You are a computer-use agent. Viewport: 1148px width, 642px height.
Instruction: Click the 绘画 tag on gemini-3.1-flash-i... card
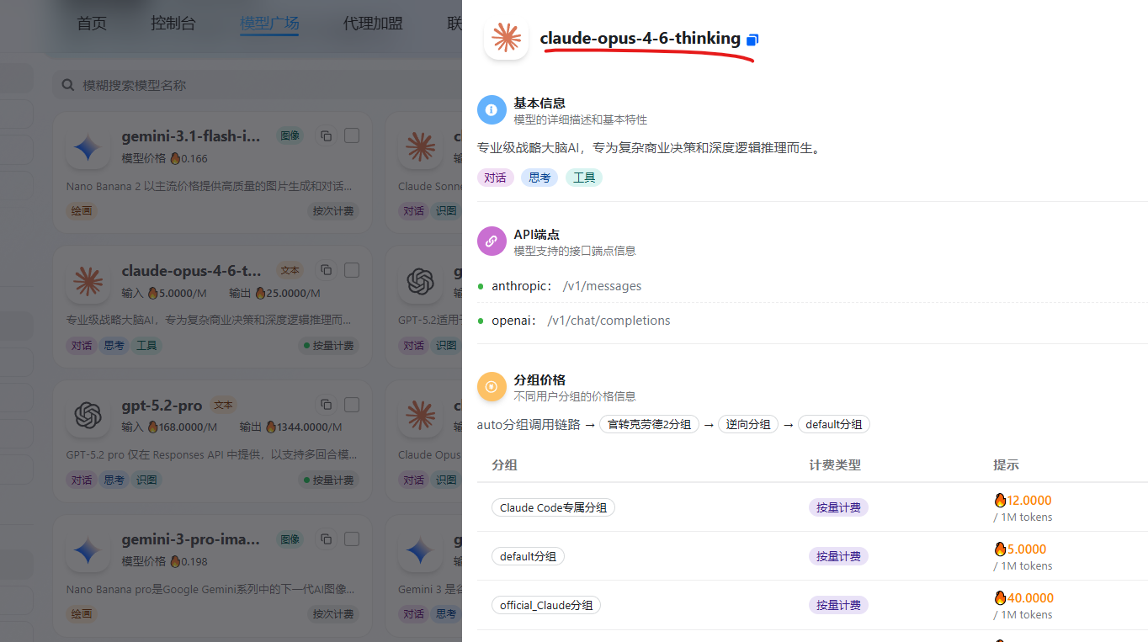(x=82, y=211)
